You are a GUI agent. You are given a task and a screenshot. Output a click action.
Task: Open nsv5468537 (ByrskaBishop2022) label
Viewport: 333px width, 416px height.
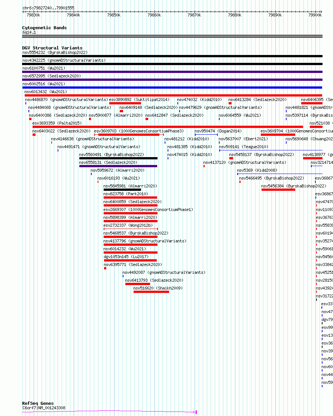[x=136, y=233]
